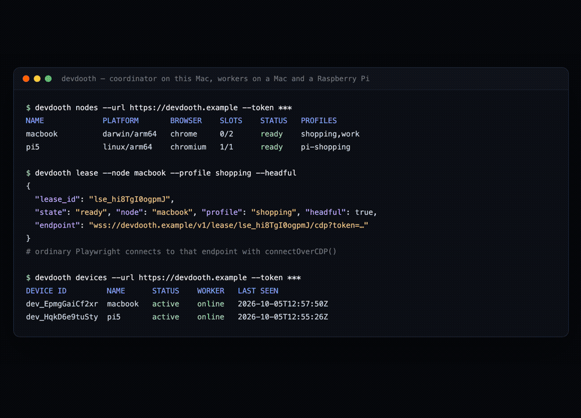581x418 pixels.
Task: Click the "lease_id" JSON key
Action: [x=57, y=199]
